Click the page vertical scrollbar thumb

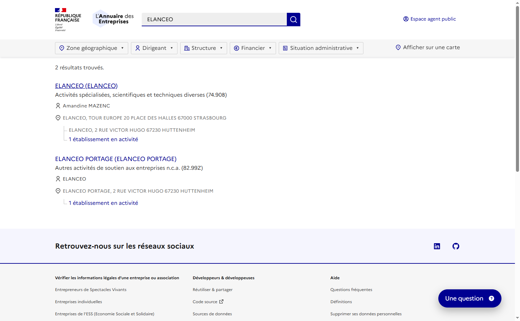pyautogui.click(x=518, y=89)
